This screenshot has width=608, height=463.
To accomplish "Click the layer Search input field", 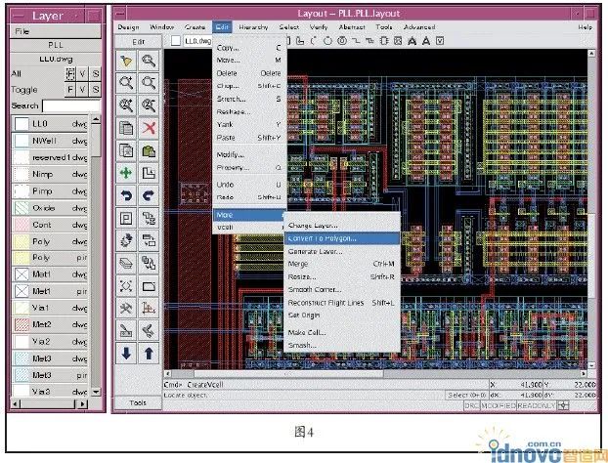I will click(70, 105).
